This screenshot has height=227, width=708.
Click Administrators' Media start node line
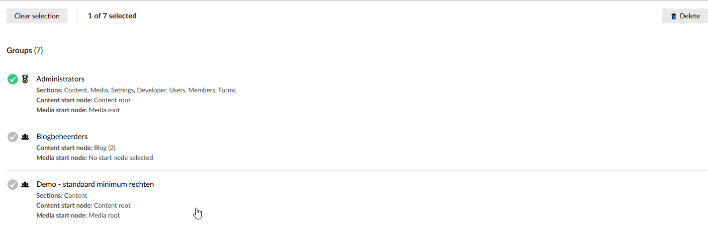78,110
